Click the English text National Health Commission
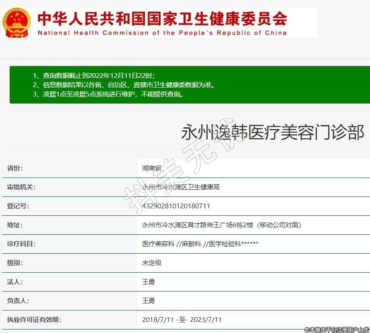 [162, 33]
